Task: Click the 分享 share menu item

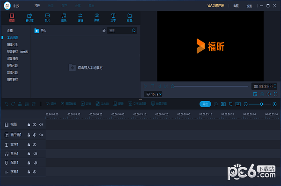Action: pos(78,6)
